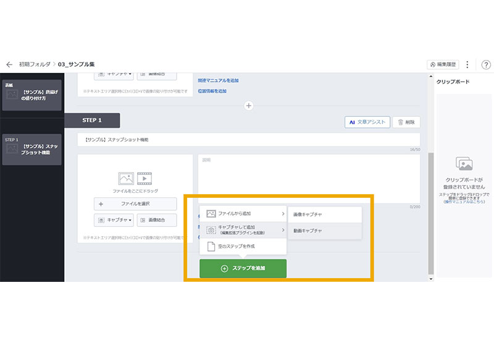Select 空のステップを作成 option
Viewport: 494px width, 340px height.
point(243,246)
